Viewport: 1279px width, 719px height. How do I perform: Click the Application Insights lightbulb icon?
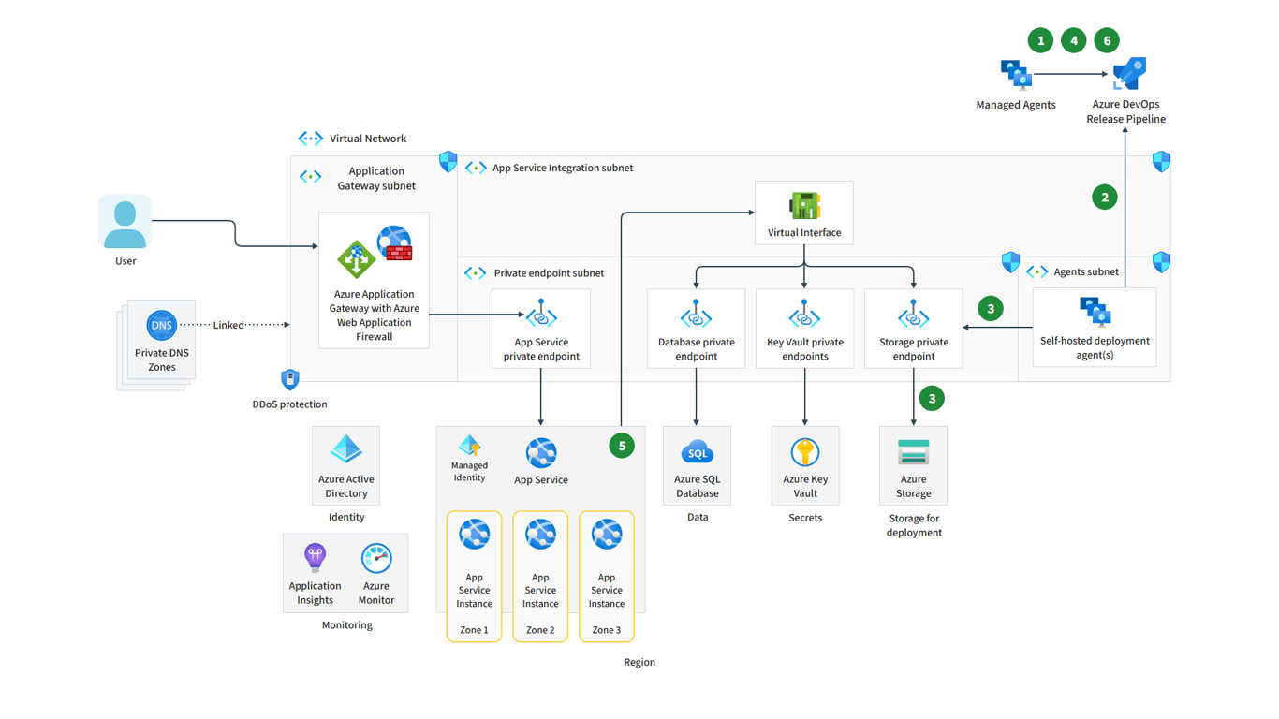(x=316, y=558)
